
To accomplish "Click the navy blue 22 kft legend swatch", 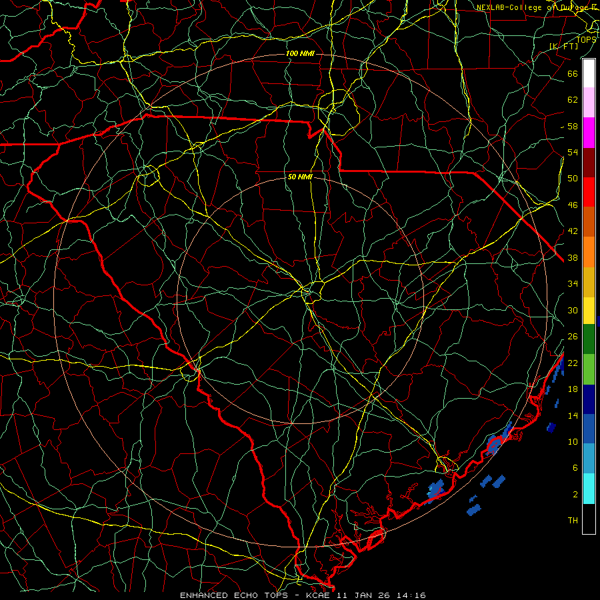I will (x=589, y=399).
